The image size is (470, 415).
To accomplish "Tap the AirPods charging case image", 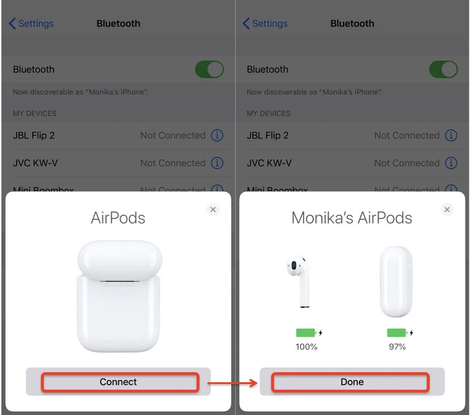I will pyautogui.click(x=119, y=296).
